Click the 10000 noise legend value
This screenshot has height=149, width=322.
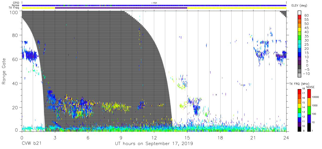point(315,97)
